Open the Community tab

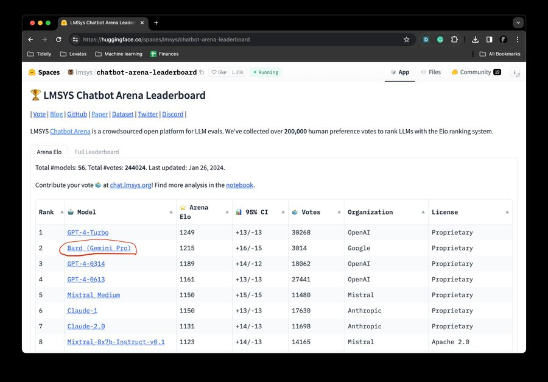(x=476, y=72)
